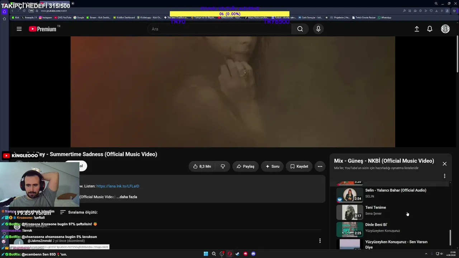
Task: Open the Instagram bookmark
Action: pyautogui.click(x=46, y=18)
